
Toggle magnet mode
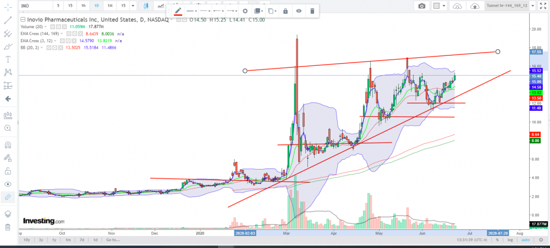click(x=7, y=145)
